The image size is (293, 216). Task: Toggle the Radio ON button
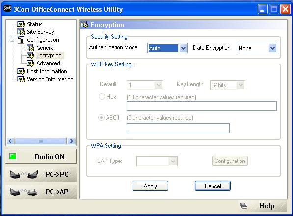41,157
